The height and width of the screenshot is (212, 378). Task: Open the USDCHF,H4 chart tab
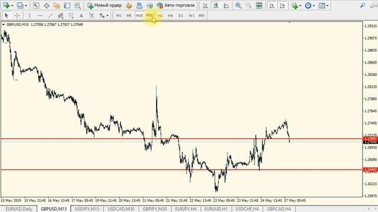point(247,209)
